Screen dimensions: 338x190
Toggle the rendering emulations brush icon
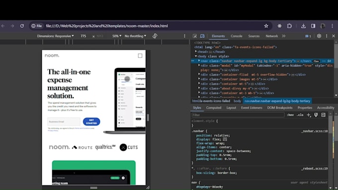pyautogui.click(x=316, y=115)
